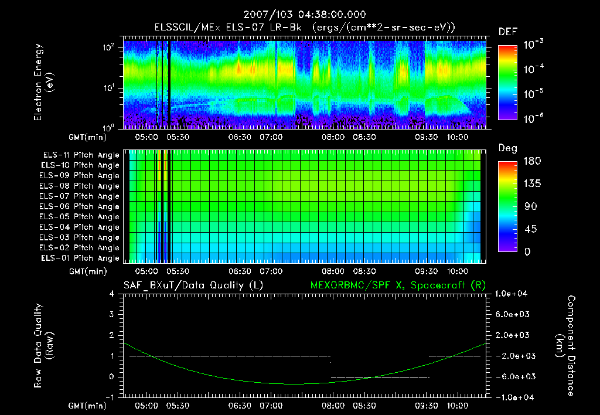This screenshot has width=600, height=415.
Task: Select the 'ELS-09 Pitch Angle' row label
Action: pos(80,176)
